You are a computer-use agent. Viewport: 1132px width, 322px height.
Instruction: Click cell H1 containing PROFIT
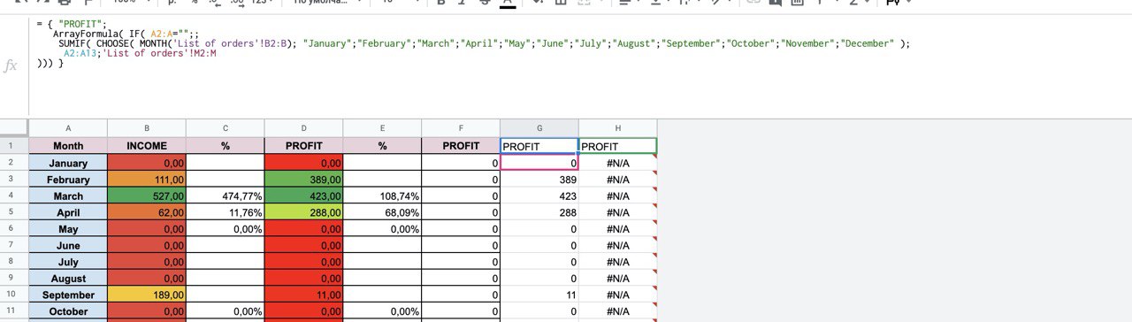click(618, 146)
